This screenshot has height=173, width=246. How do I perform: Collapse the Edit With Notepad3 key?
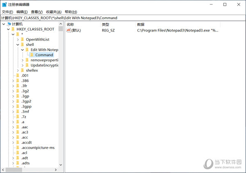click(23, 50)
